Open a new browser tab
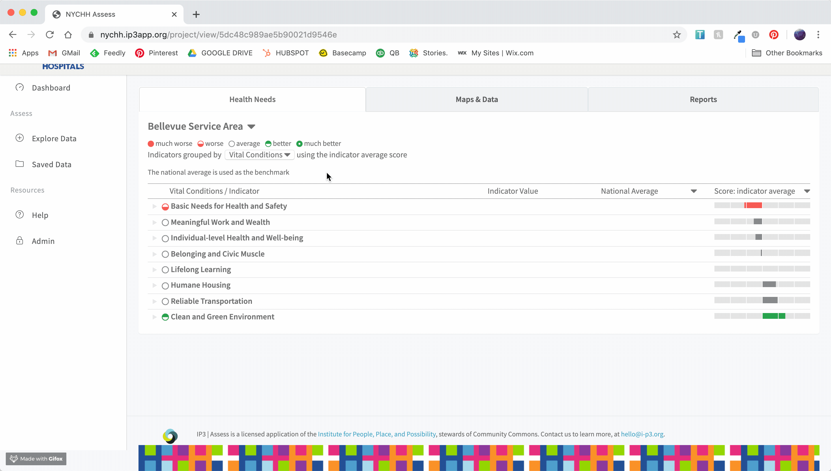 point(196,14)
